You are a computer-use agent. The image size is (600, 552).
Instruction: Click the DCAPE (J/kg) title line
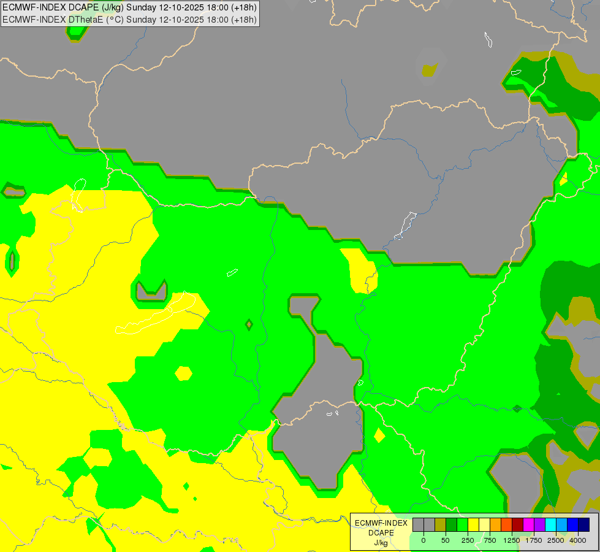coord(130,7)
